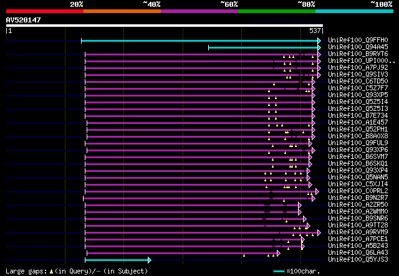399x276 pixels.
Task: Click the UniRef100_C5Z7F7 label
Action: click(x=358, y=88)
